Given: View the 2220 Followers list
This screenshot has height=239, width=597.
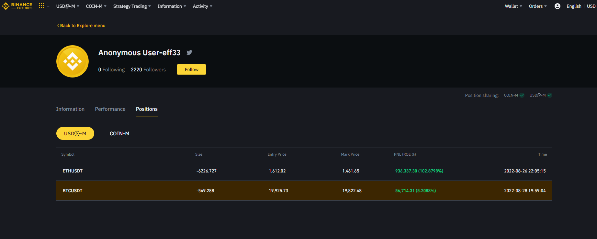Looking at the screenshot, I should point(148,69).
